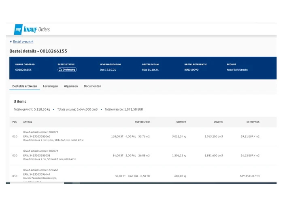Click quantity 53,76 m2
285x213 pixels.
(144, 137)
